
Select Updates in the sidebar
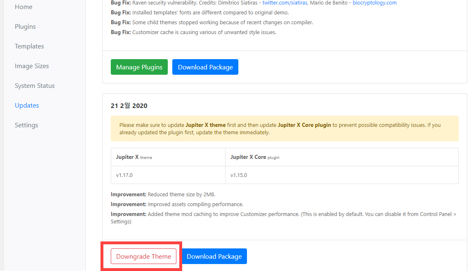27,106
